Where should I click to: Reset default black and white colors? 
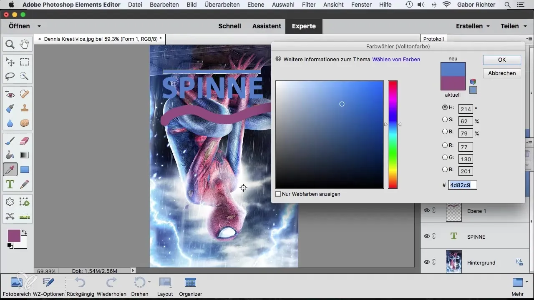click(10, 246)
